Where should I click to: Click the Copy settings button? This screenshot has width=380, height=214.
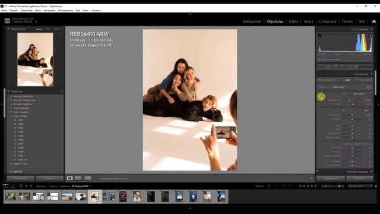point(20,178)
